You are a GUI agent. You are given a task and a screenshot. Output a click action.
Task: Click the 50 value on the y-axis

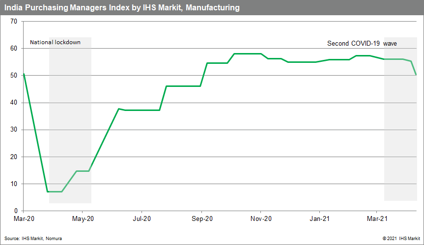14,76
